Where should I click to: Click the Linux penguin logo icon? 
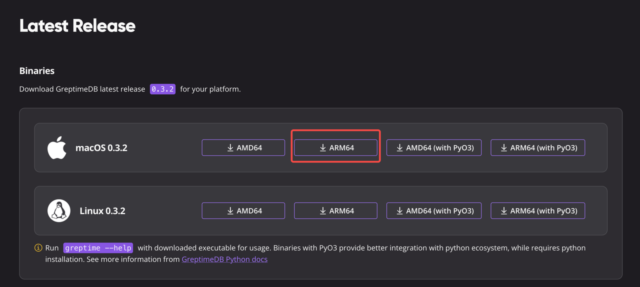pyautogui.click(x=58, y=210)
